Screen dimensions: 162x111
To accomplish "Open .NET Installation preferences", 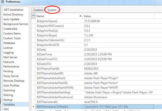I will [13, 10].
